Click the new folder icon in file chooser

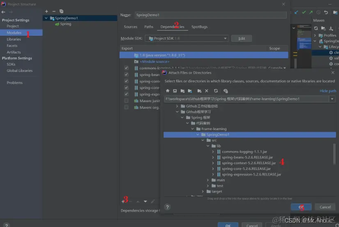tap(199, 91)
